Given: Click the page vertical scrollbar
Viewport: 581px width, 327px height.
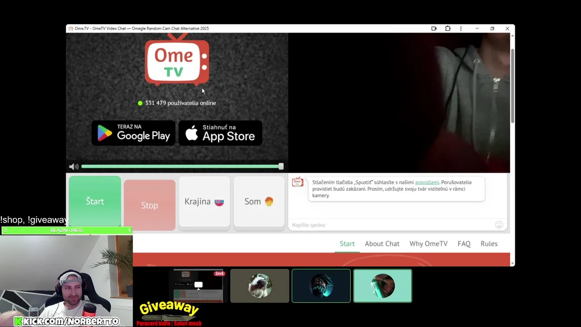Looking at the screenshot, I should click(x=512, y=86).
